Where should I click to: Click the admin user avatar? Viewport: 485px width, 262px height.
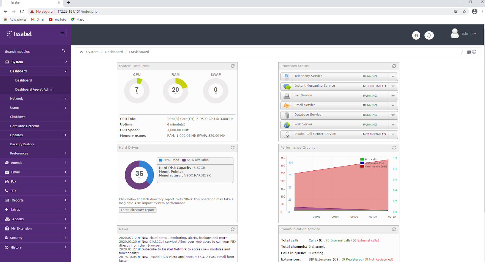coord(455,33)
